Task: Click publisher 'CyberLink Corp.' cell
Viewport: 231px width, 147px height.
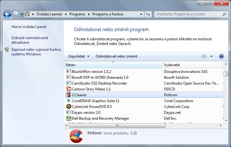Action: (x=177, y=107)
